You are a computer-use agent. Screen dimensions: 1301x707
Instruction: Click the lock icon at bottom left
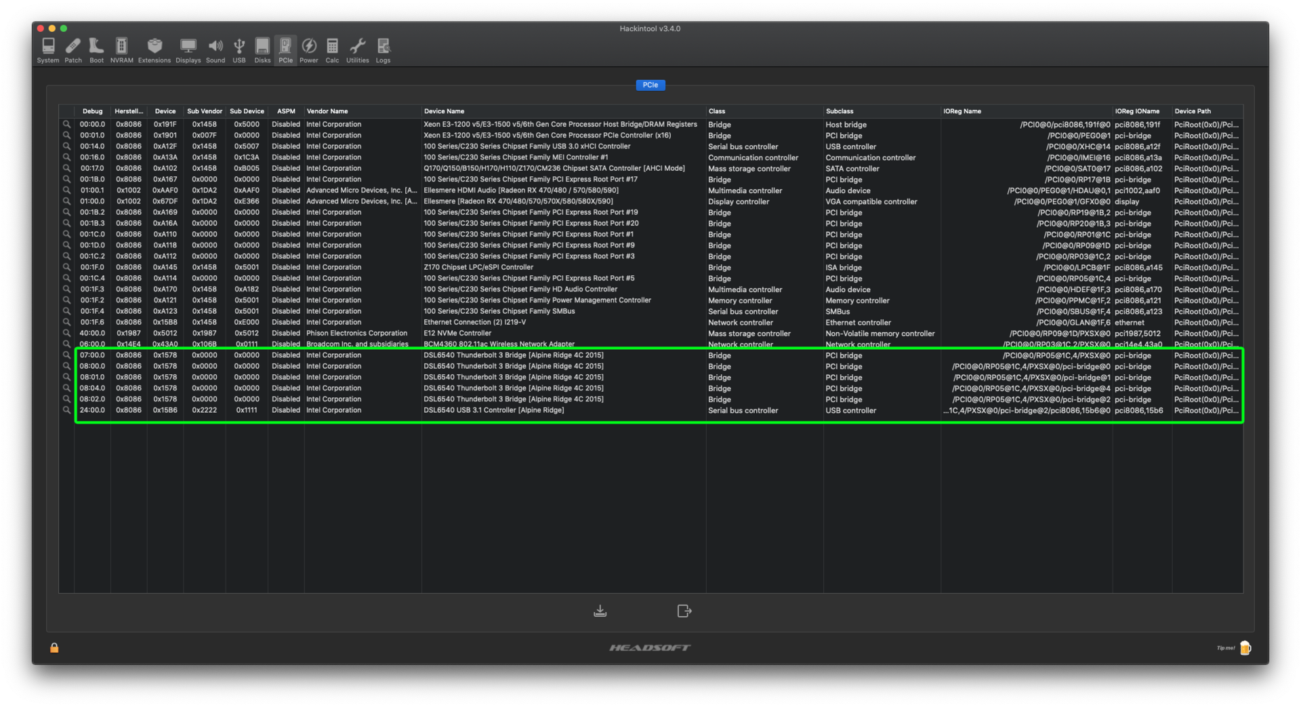tap(54, 648)
